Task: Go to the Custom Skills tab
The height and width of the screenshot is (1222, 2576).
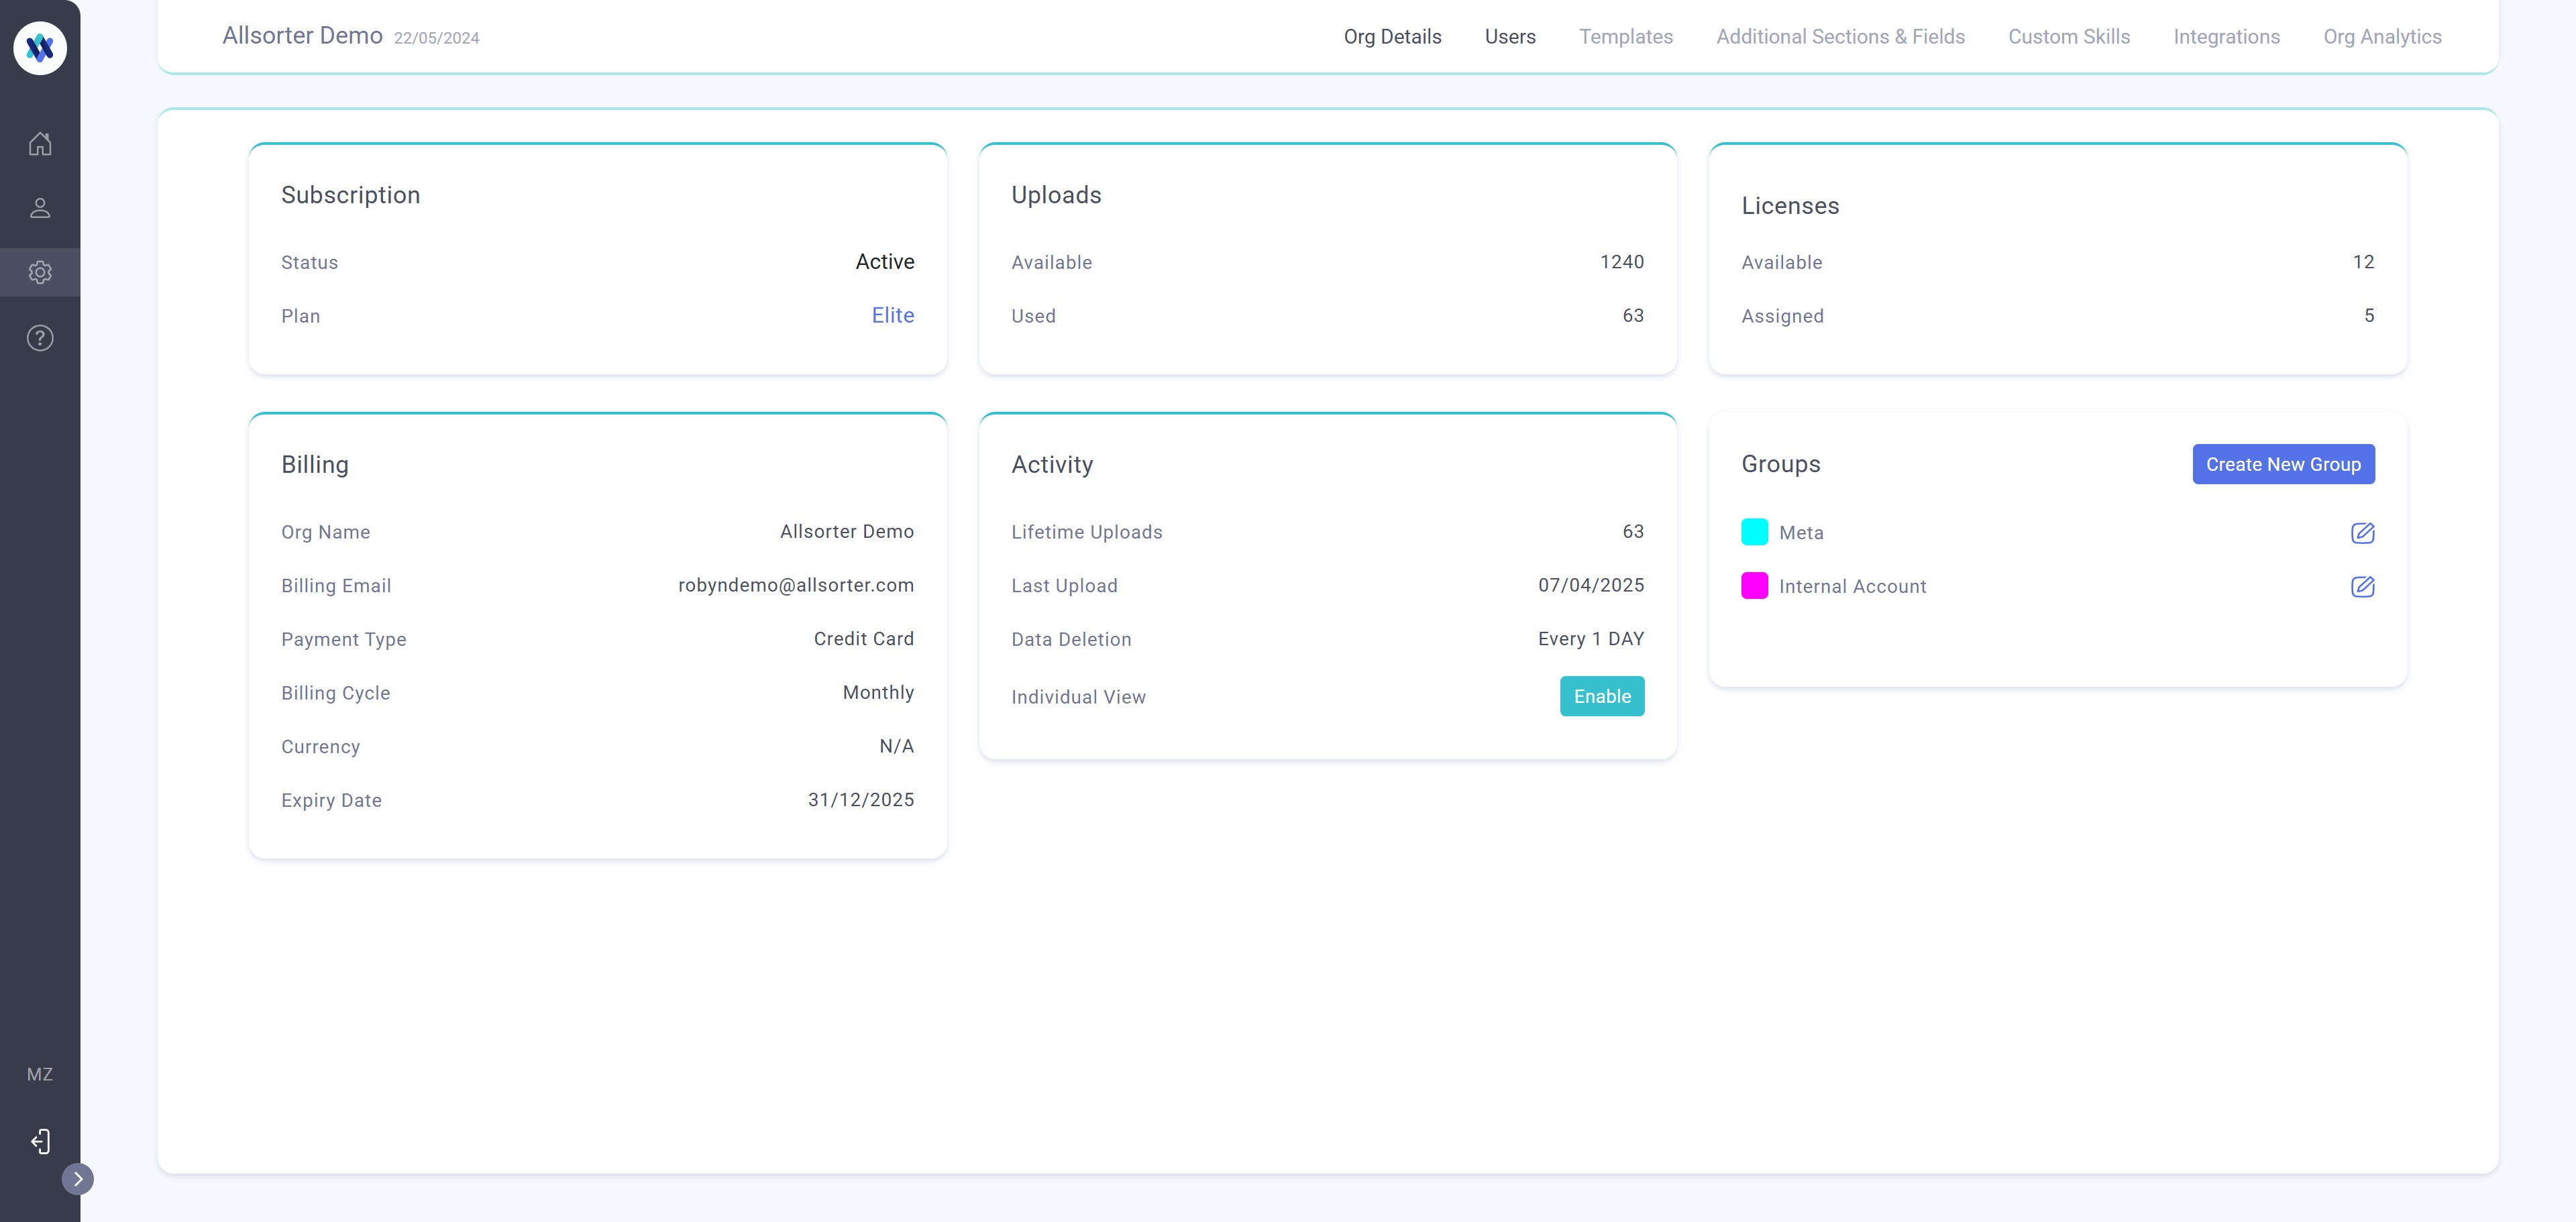Action: click(x=2069, y=37)
